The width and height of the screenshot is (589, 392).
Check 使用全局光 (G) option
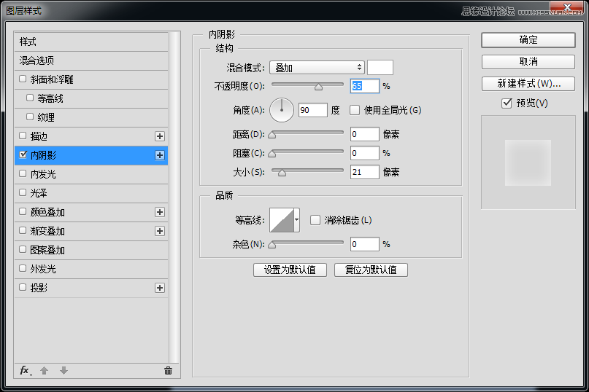(355, 110)
